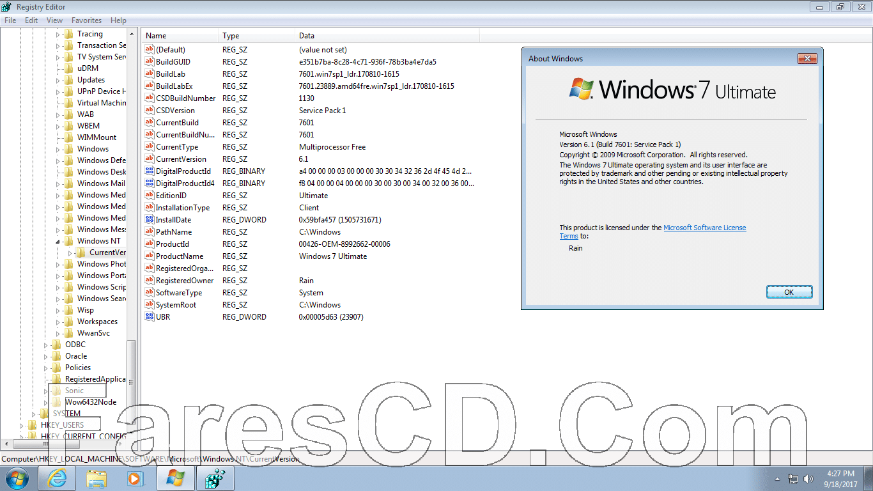
Task: Click the ProductName string value icon
Action: tap(150, 256)
